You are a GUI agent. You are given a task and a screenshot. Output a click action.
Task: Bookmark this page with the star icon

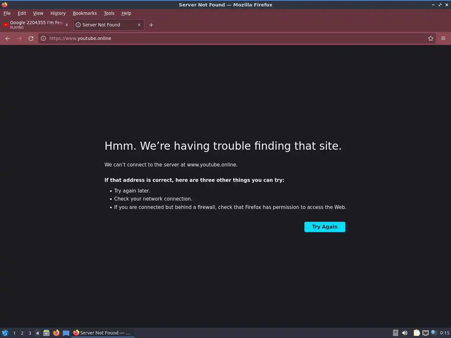pos(431,38)
